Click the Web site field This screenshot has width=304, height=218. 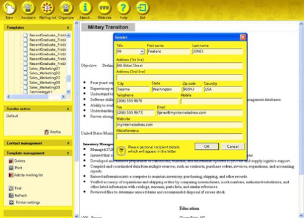pos(179,125)
